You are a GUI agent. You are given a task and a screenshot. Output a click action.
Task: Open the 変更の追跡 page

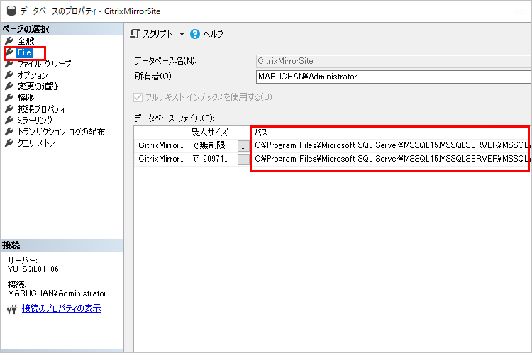tap(38, 86)
